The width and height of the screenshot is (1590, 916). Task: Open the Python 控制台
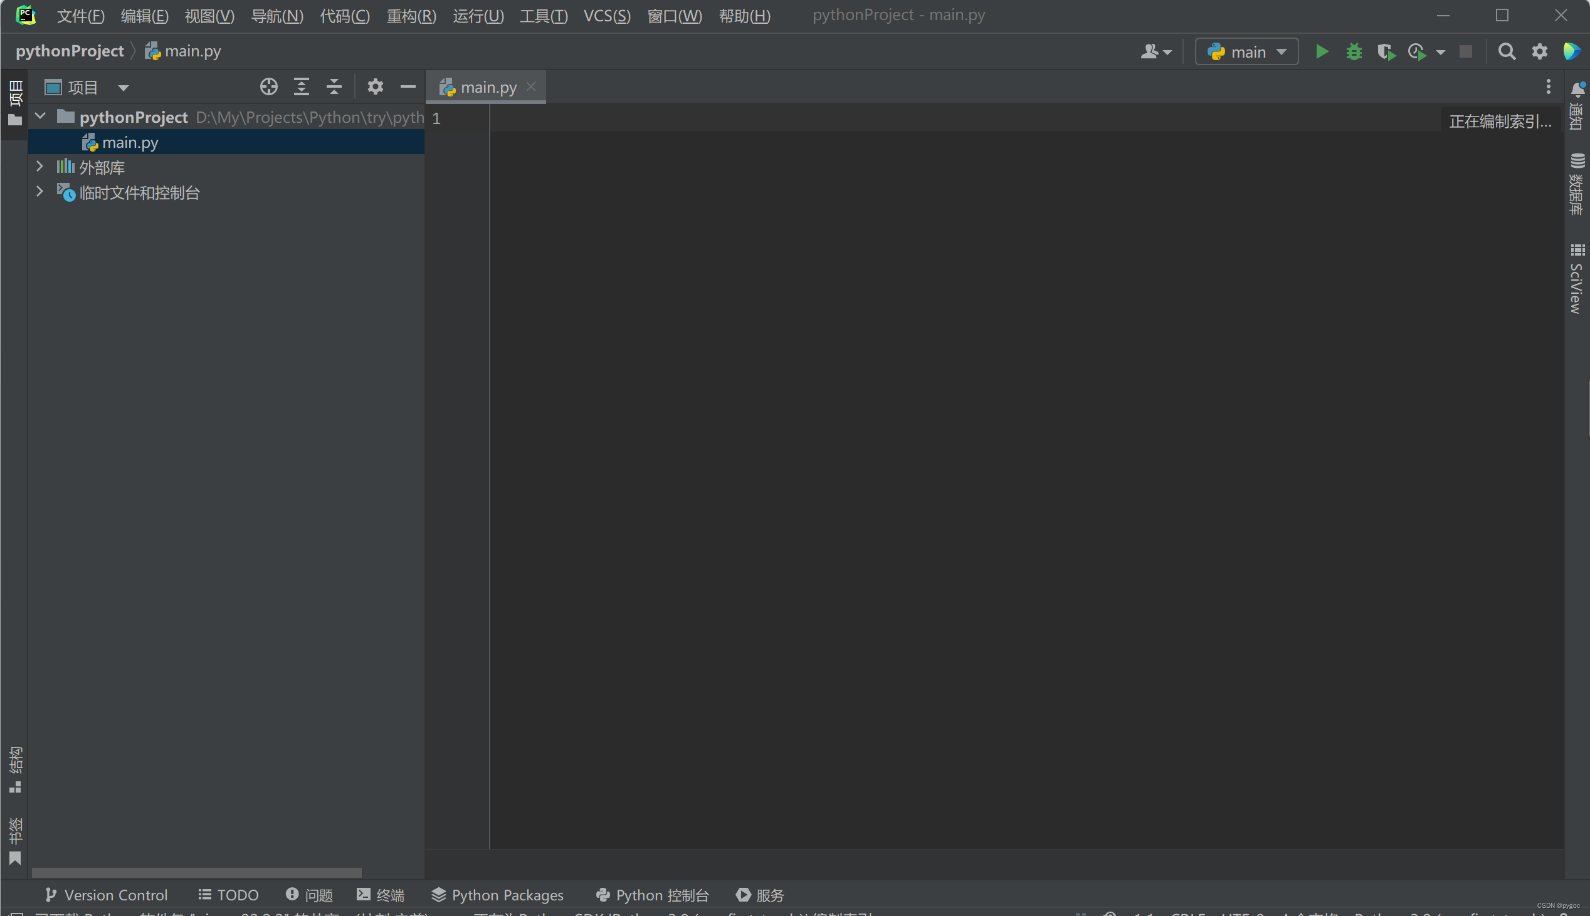[652, 894]
